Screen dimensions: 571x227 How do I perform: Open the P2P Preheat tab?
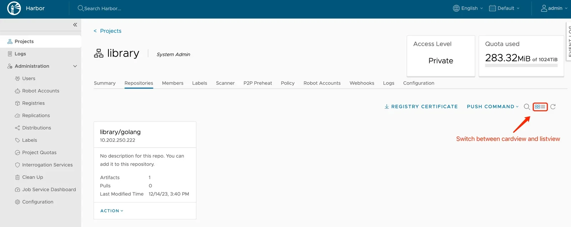[x=258, y=83]
